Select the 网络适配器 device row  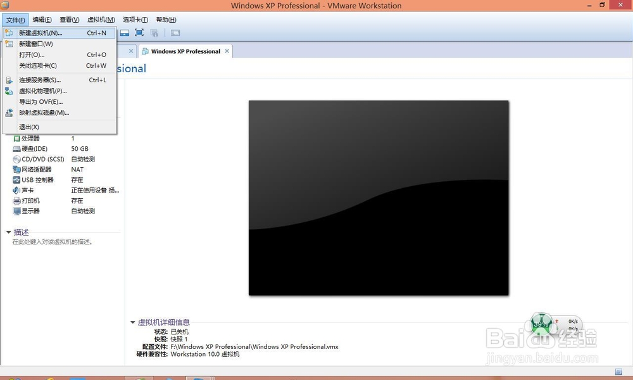click(x=66, y=170)
